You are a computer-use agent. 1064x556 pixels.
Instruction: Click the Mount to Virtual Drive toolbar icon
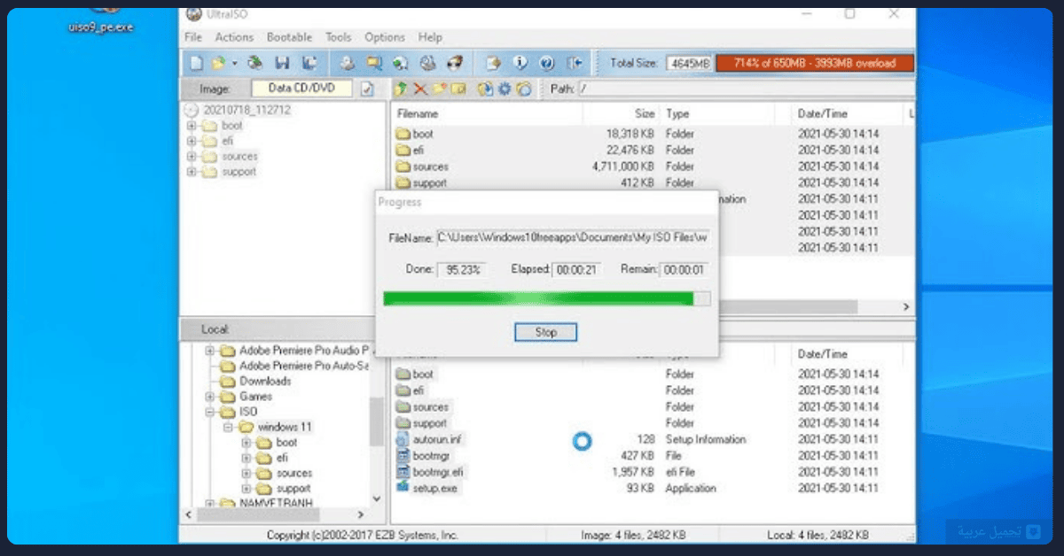pos(427,63)
